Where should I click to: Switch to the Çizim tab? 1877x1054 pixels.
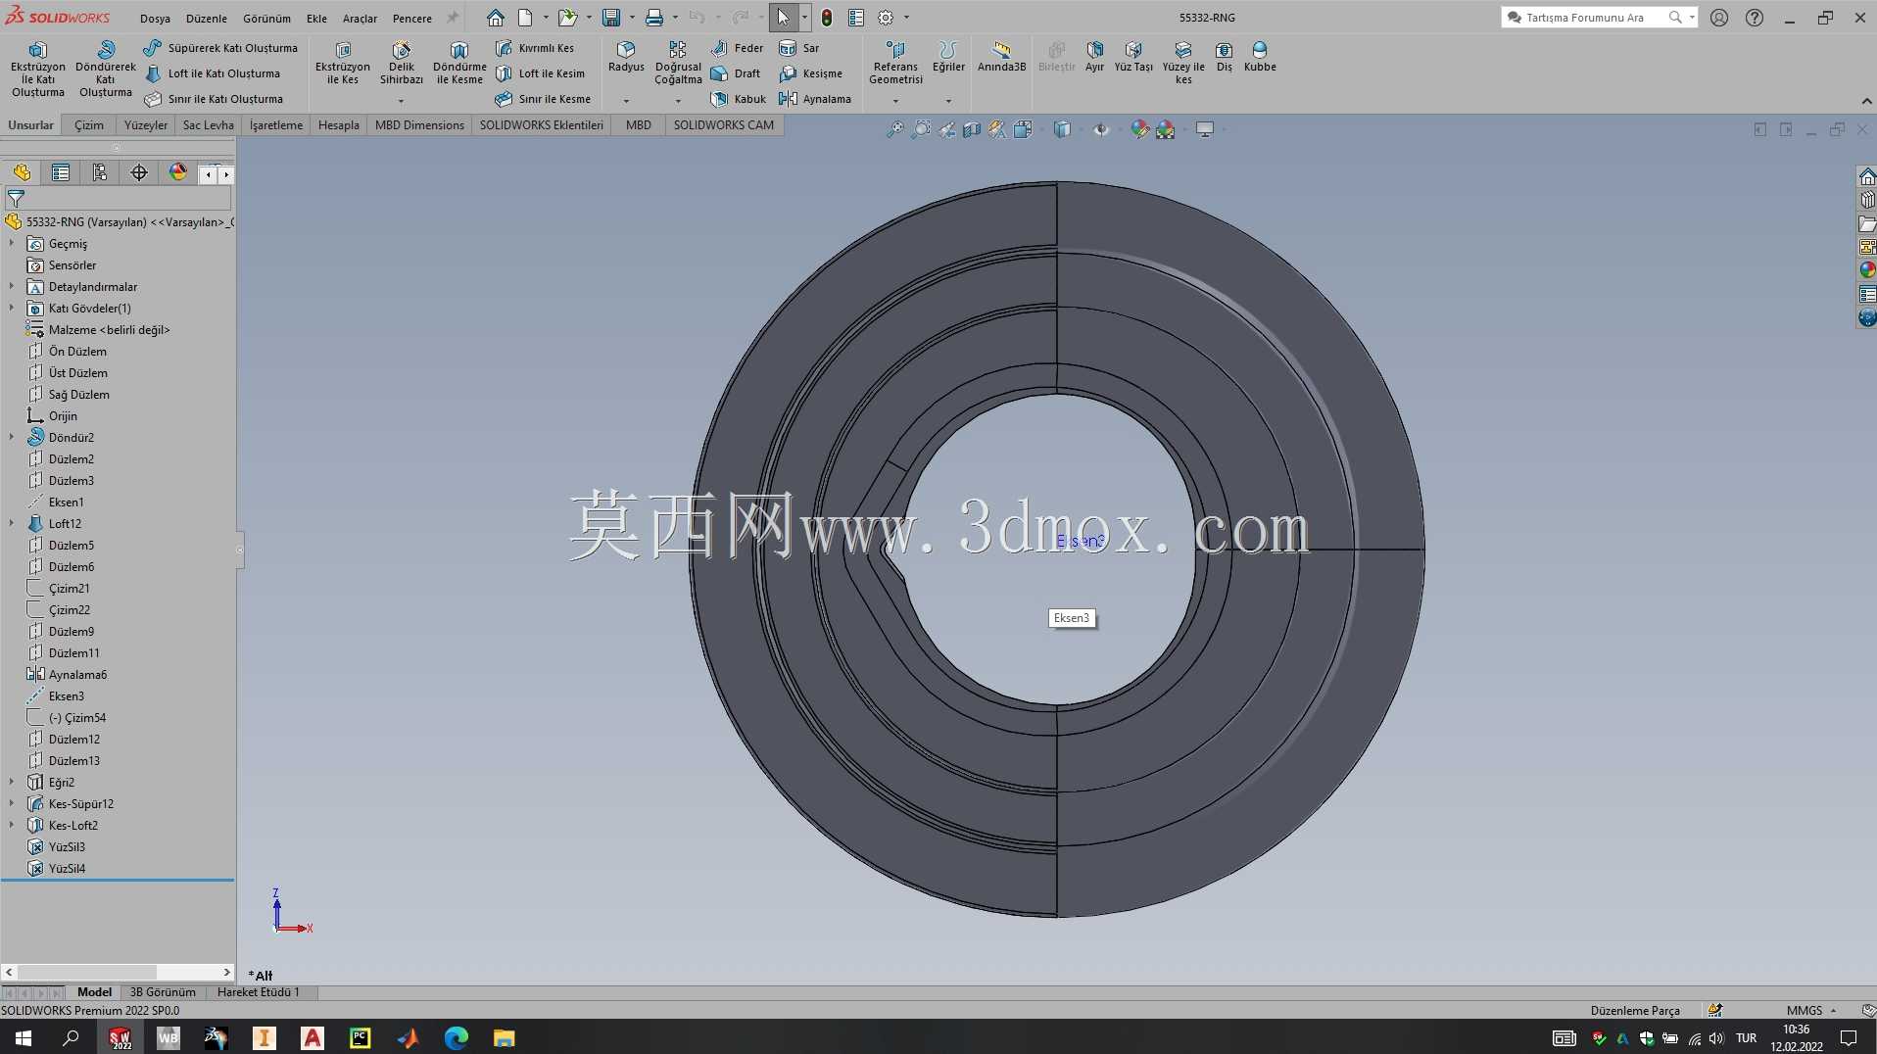pos(89,125)
